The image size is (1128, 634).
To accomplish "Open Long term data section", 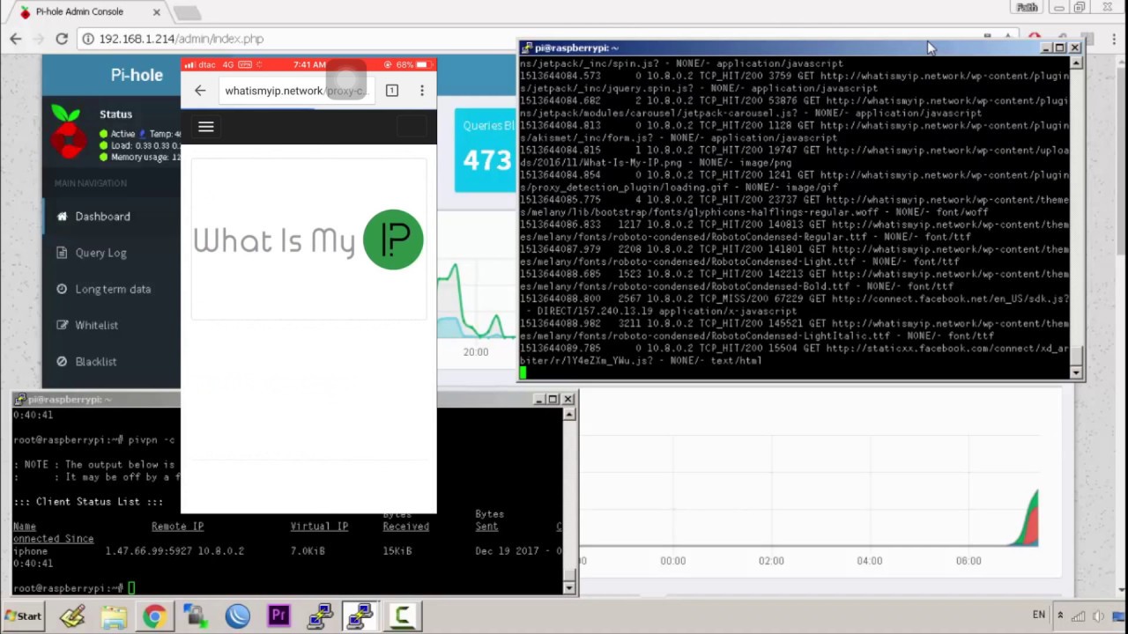I will pos(111,289).
